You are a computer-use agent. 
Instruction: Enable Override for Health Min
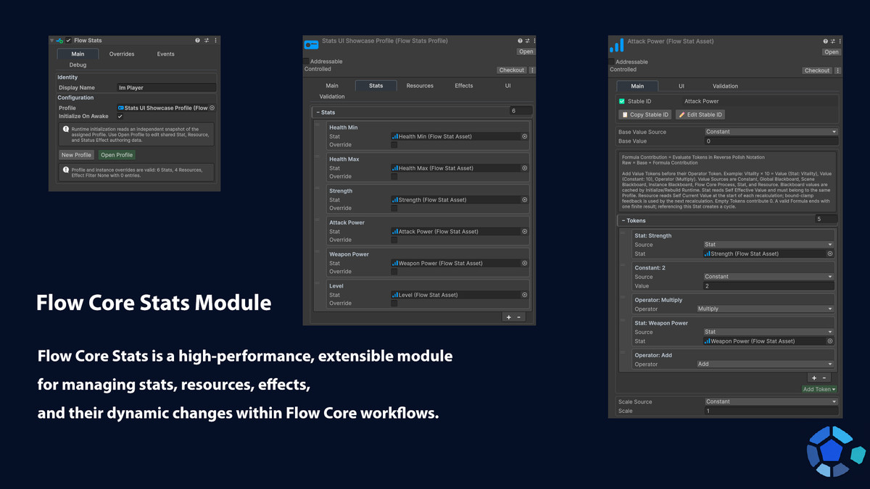click(x=394, y=145)
